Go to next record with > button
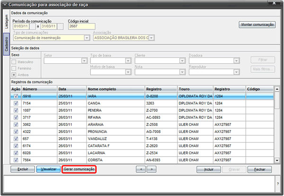 tap(151, 169)
